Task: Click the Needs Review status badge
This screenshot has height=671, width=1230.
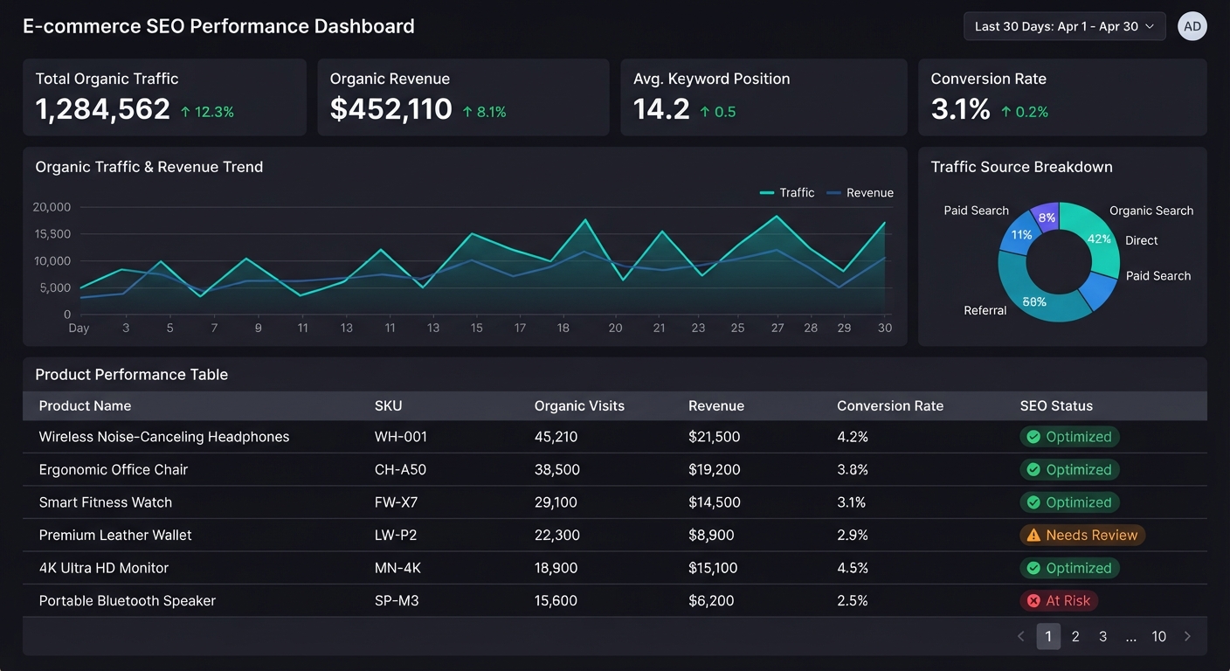Action: click(1082, 535)
